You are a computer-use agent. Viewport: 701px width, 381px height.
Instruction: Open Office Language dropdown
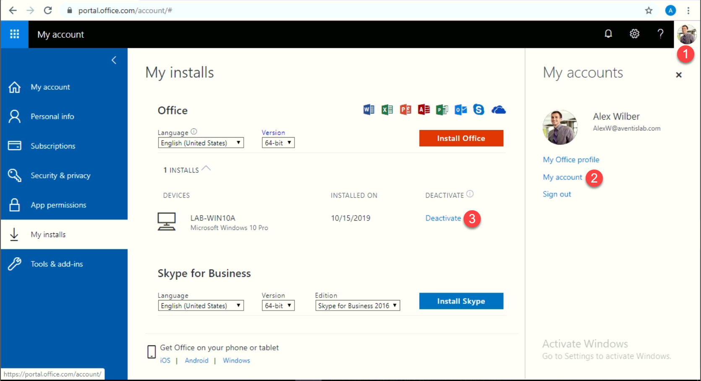(201, 143)
